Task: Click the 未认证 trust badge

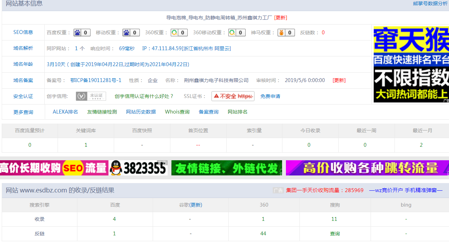Action: coord(91,96)
